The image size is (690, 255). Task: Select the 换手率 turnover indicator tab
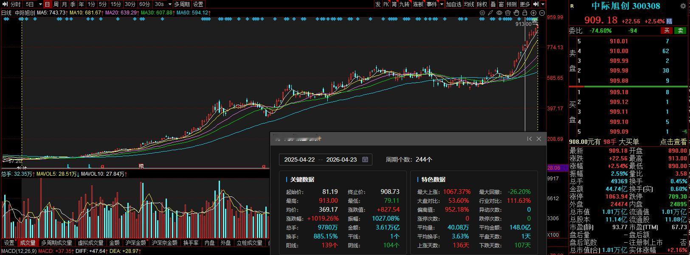pos(191,243)
